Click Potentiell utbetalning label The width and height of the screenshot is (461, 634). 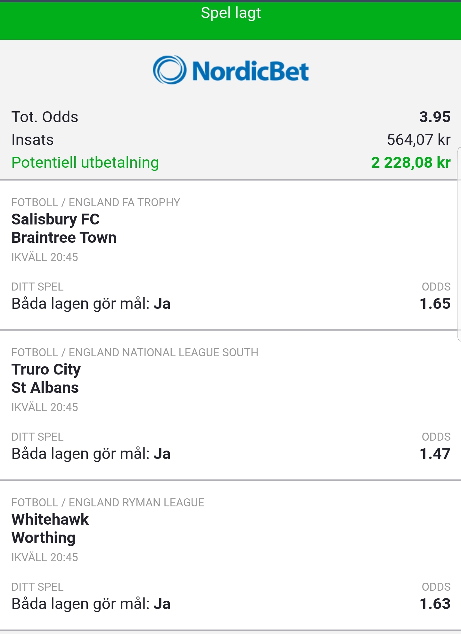click(85, 163)
